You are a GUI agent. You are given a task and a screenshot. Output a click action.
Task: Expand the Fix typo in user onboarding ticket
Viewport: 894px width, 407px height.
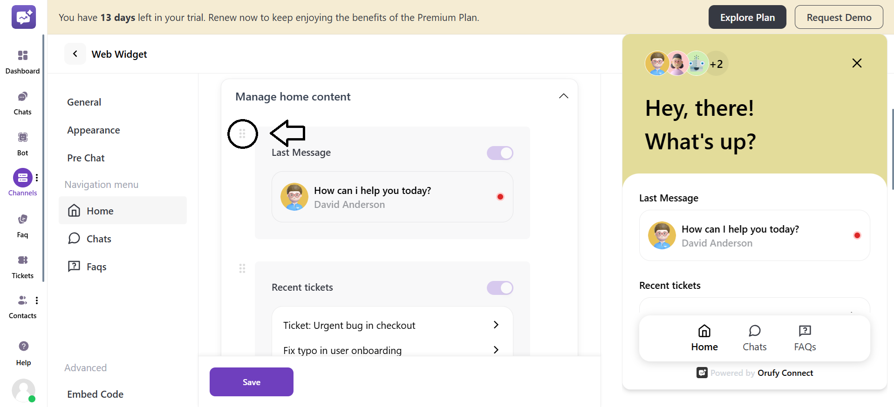click(x=495, y=350)
